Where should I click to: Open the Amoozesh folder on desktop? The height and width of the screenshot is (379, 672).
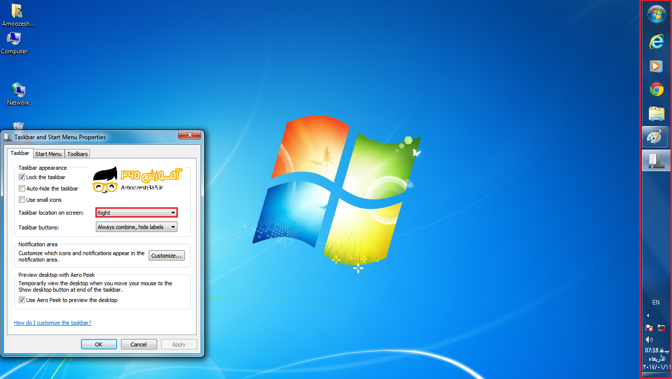[17, 15]
